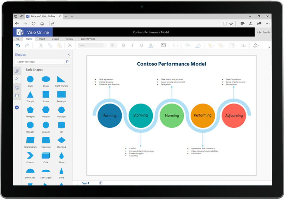Open the Design ribbon tab
The image size is (284, 199).
[55, 39]
